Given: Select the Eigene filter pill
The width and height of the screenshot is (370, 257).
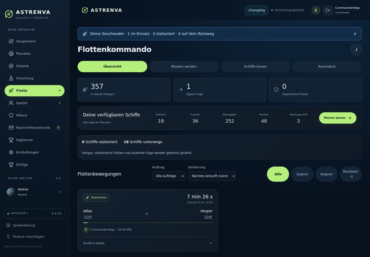Looking at the screenshot, I should [302, 174].
